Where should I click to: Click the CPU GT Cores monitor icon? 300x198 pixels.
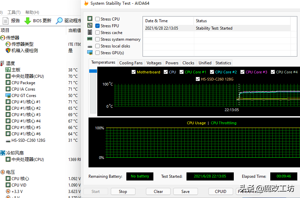pyautogui.click(x=8, y=95)
